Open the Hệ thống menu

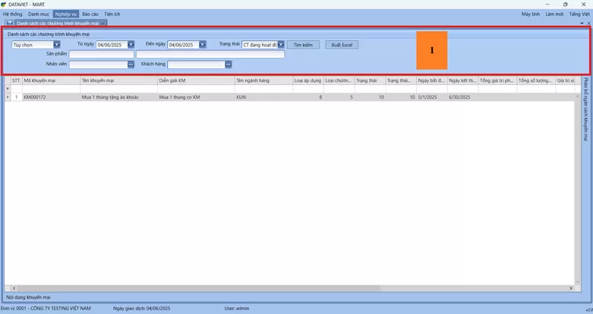tap(12, 14)
